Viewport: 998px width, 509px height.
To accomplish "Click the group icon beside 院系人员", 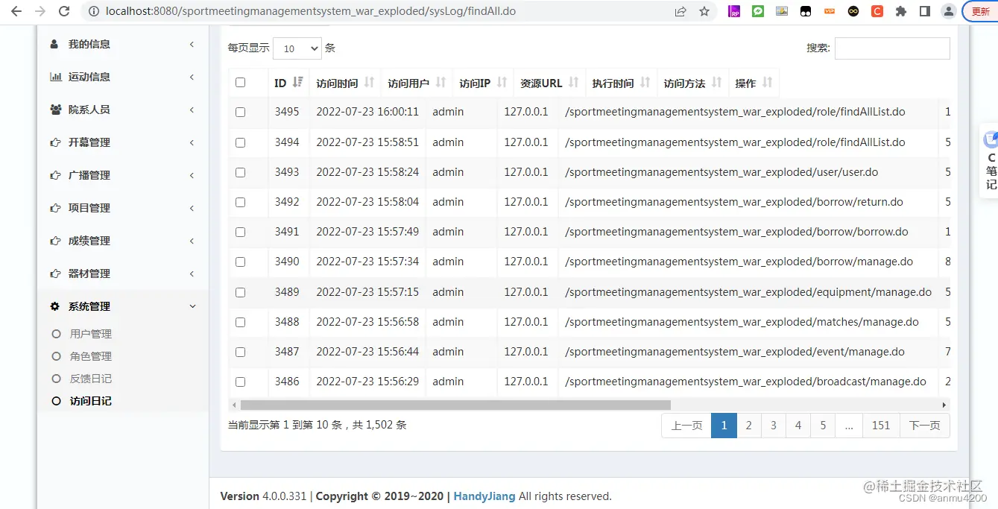I will coord(56,110).
